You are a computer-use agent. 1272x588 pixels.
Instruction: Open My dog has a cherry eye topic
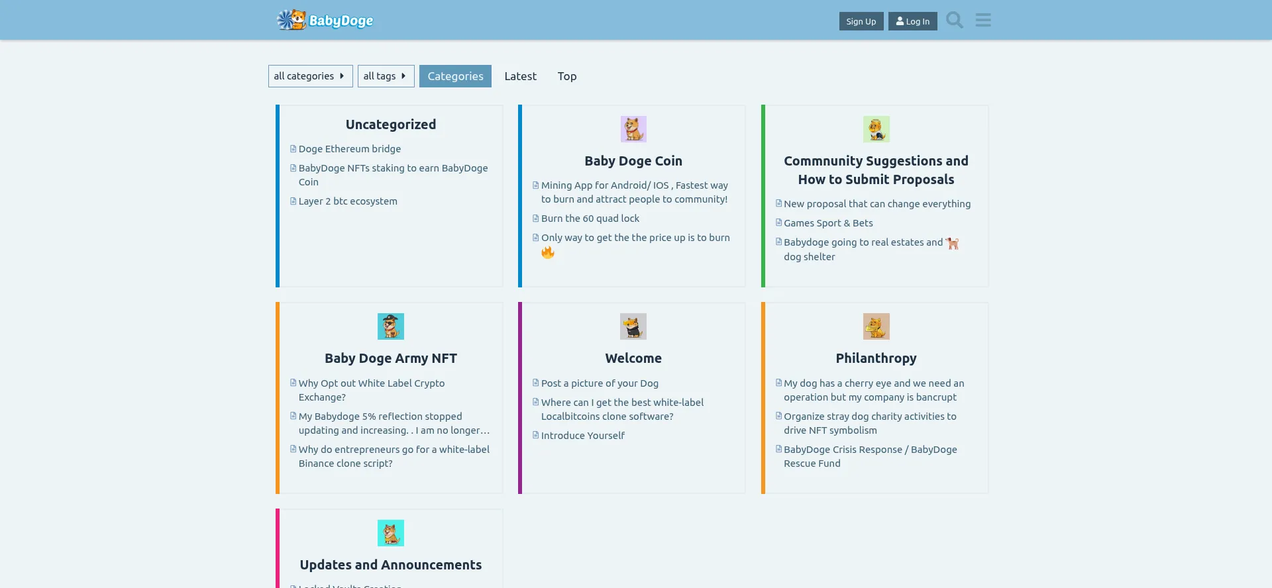click(874, 390)
